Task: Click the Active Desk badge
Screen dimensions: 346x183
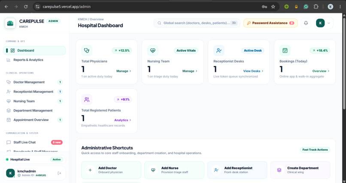Action: point(253,50)
